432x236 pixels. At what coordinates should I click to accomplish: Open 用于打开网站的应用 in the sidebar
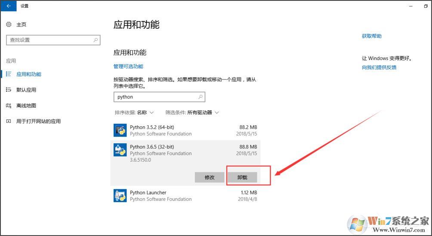pyautogui.click(x=39, y=121)
